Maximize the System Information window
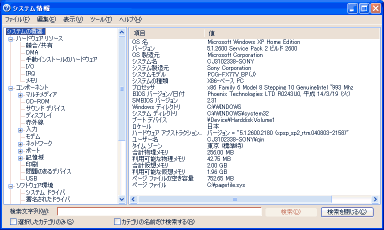 364,8
